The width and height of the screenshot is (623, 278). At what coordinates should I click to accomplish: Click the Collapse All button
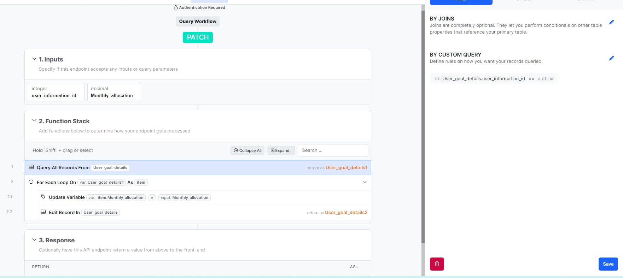(248, 150)
